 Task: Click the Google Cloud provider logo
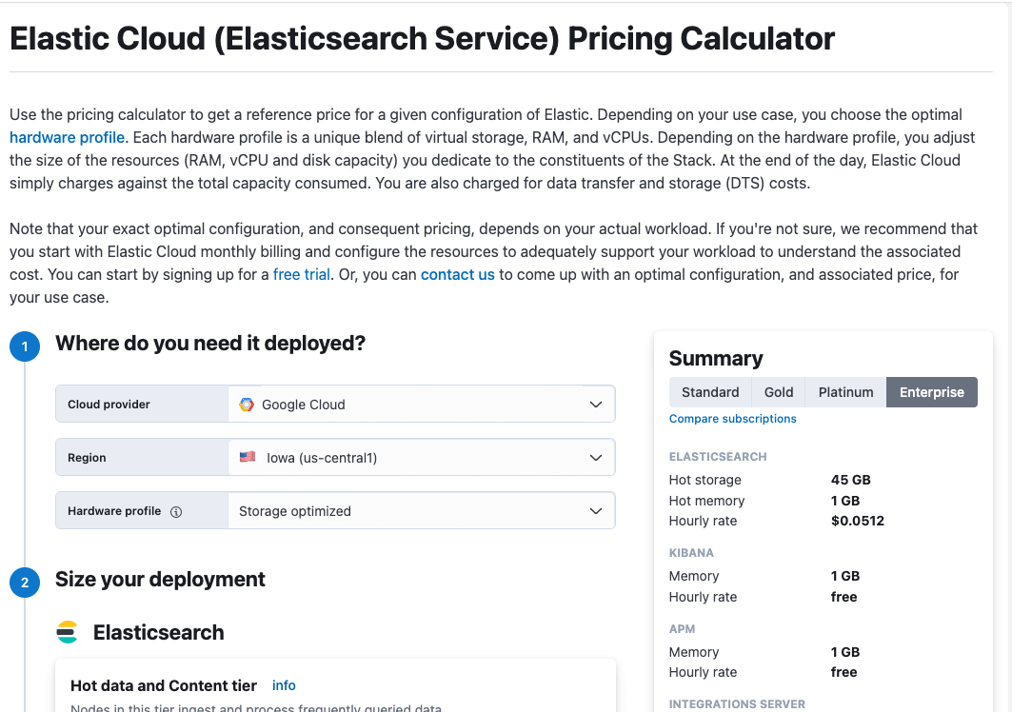coord(245,404)
